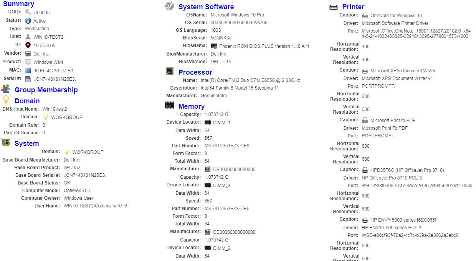Click the printer icon beside Printer heading
This screenshot has width=476, height=261.
334,6
